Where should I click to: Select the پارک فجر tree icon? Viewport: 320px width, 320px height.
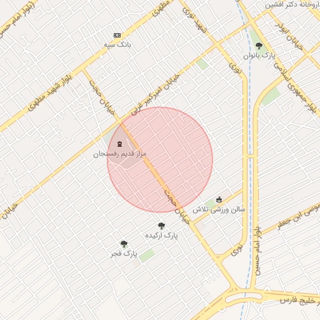[124, 244]
